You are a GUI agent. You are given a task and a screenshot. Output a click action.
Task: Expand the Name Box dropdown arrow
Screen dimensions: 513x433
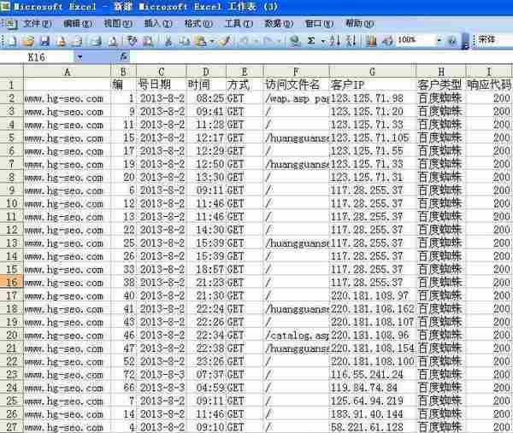coord(80,57)
